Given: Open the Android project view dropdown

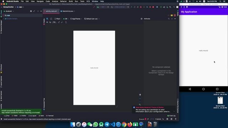Looking at the screenshot, I should pyautogui.click(x=9, y=11).
